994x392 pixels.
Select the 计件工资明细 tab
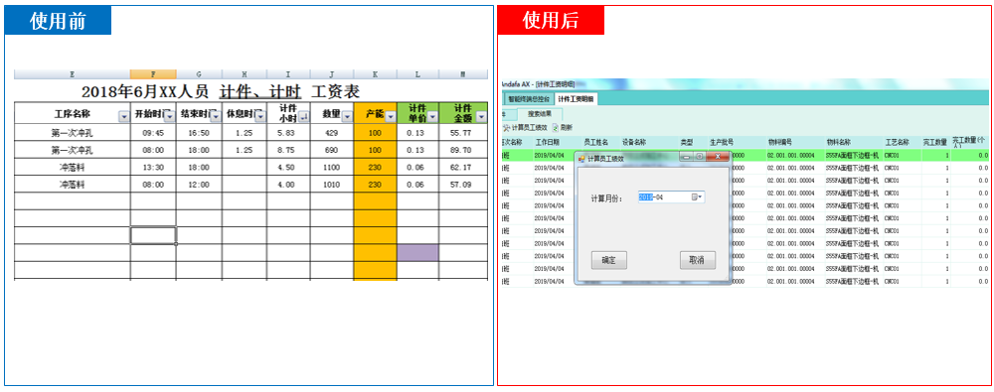[x=576, y=99]
